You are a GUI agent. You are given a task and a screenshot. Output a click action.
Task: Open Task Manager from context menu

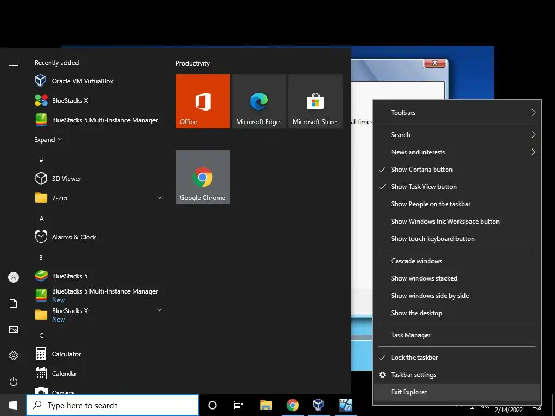coord(457,335)
